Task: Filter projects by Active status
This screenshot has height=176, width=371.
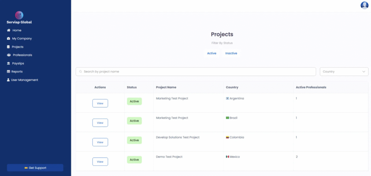Action: pos(212,53)
